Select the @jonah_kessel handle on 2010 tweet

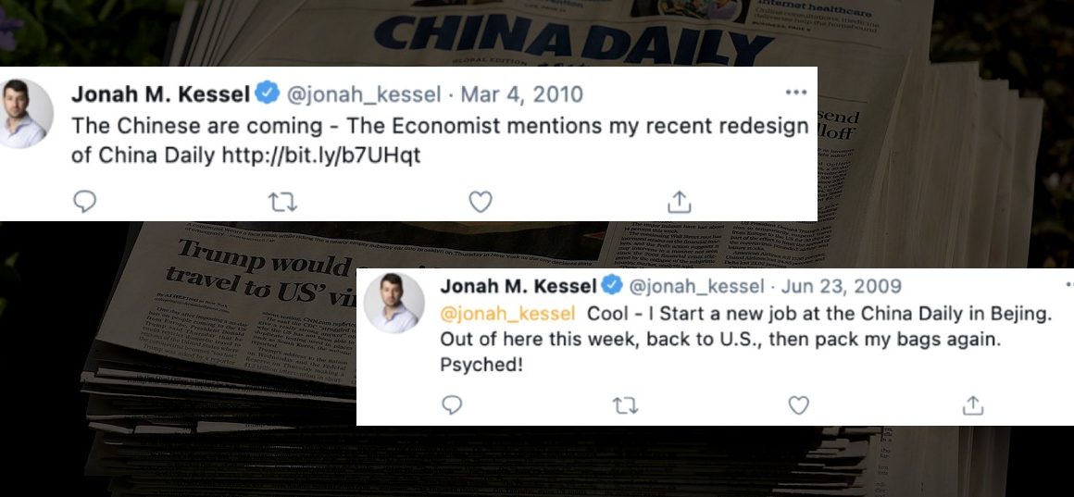pyautogui.click(x=363, y=93)
